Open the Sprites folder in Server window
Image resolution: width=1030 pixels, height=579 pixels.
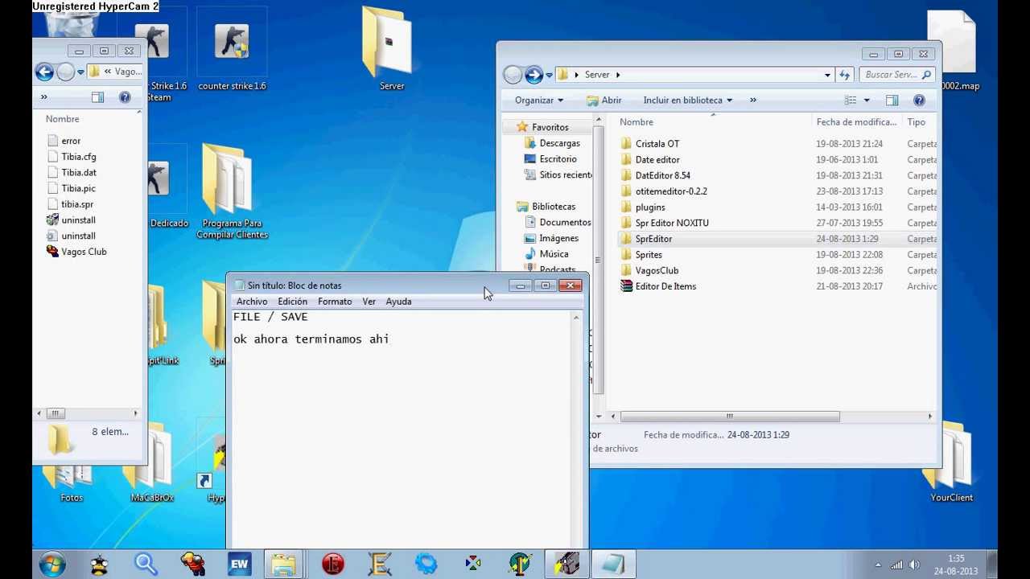click(649, 255)
